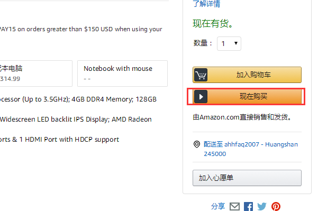Image resolution: width=318 pixels, height=211 pixels.
Task: Click the 现在有货 in-stock status text
Action: click(x=213, y=23)
